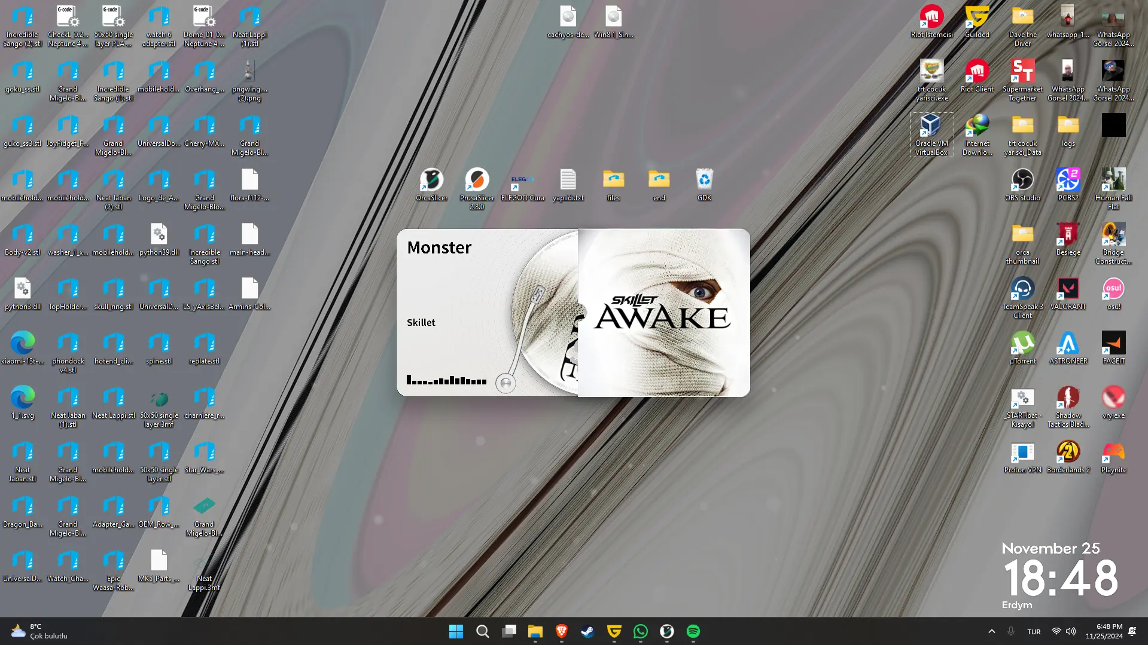Viewport: 1148px width, 645px height.
Task: Open the 'files' folder on desktop
Action: coord(613,185)
